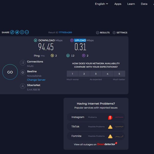Click the Ping ms label
This screenshot has width=154, height=154.
click(39, 56)
